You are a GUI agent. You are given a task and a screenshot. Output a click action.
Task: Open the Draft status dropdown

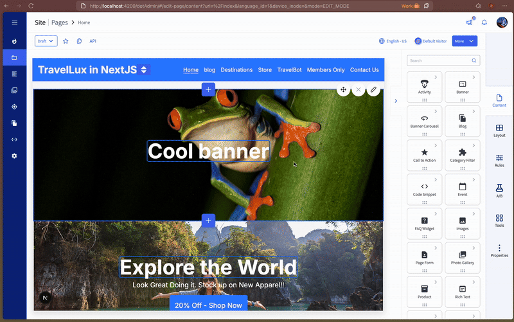coord(46,41)
